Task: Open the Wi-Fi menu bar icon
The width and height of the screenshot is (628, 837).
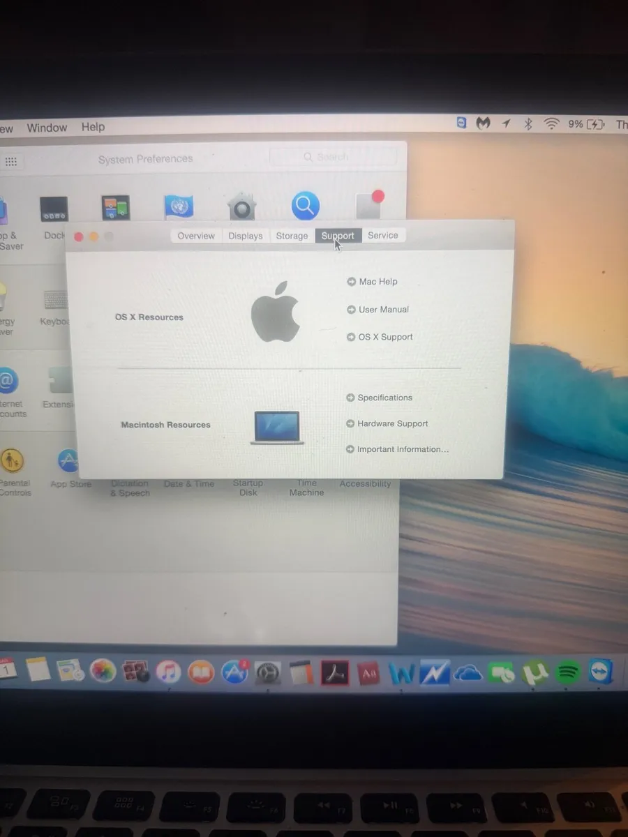Action: [552, 124]
